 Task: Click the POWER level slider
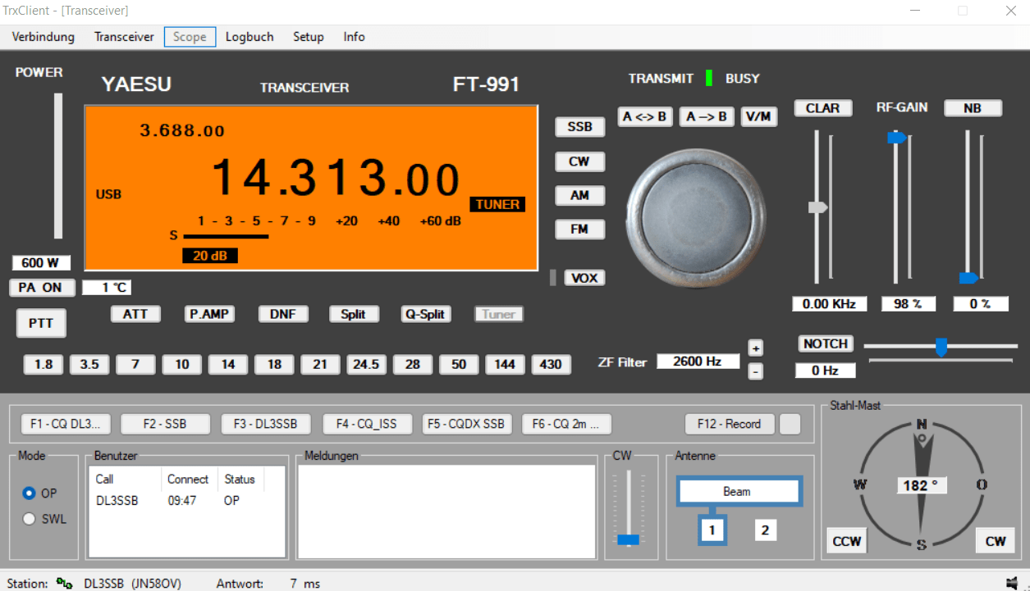pos(58,166)
